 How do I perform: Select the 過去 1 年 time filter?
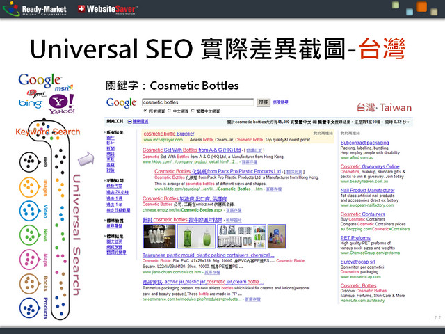[x=114, y=205]
